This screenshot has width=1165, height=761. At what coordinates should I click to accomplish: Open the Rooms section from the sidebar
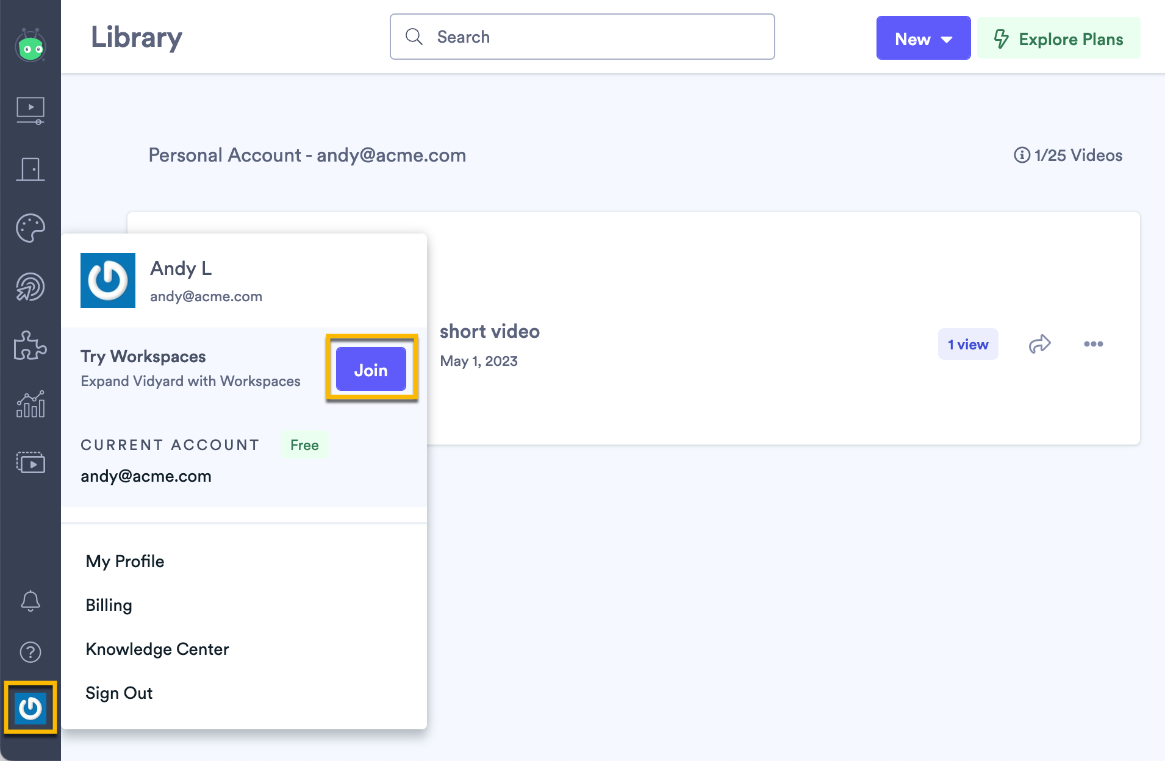pos(30,169)
